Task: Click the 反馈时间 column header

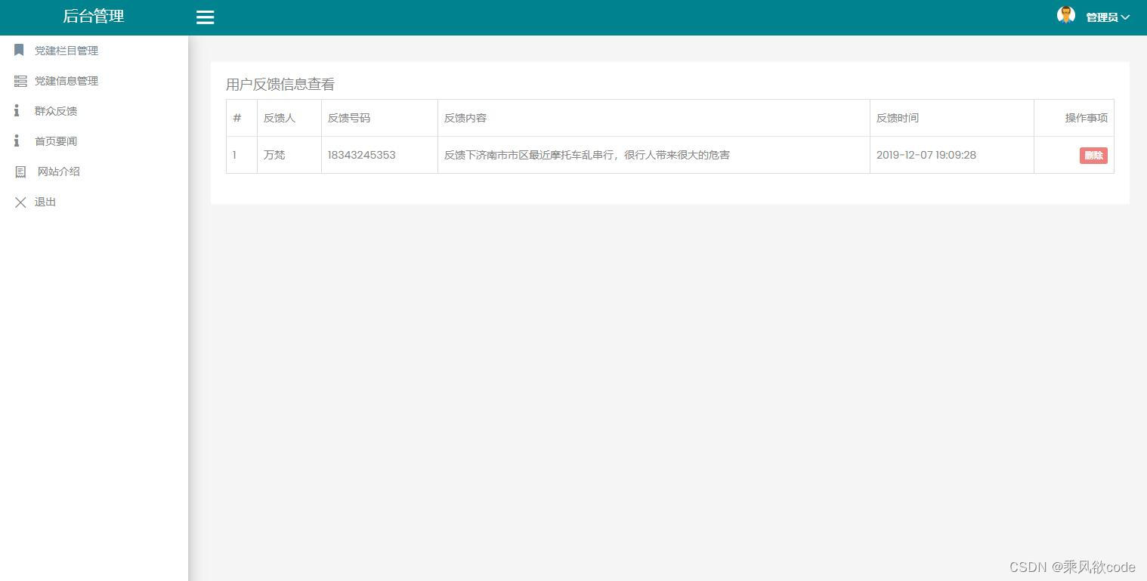Action: point(898,118)
